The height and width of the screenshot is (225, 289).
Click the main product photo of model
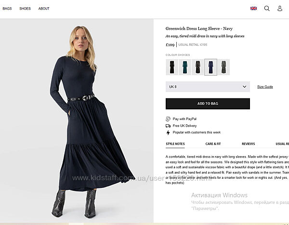pyautogui.click(x=80, y=120)
